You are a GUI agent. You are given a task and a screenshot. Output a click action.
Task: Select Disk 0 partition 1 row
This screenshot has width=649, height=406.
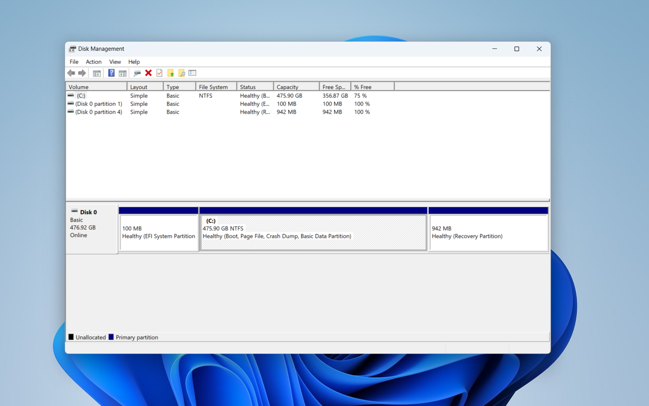[x=99, y=104]
